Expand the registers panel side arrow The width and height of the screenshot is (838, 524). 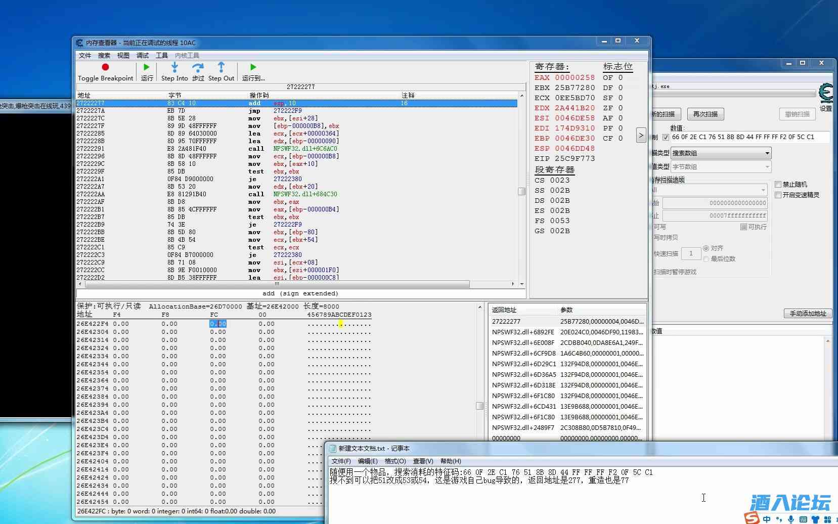(x=641, y=135)
